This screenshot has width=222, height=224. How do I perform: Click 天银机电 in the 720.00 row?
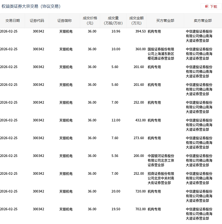(66, 191)
